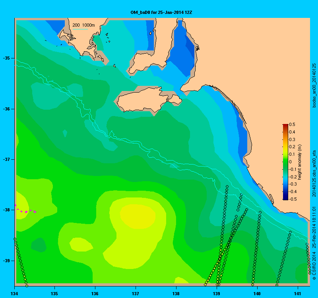
Task: Click the large island south of the two peninsulas
Action: click(150, 101)
